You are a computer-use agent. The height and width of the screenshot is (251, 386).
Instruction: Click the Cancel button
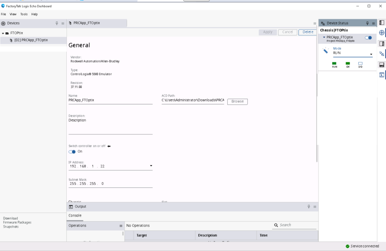tap(287, 32)
